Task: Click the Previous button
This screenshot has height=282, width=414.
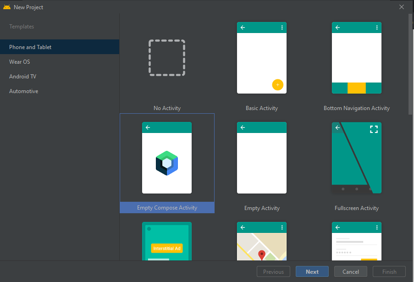Action: [x=273, y=271]
